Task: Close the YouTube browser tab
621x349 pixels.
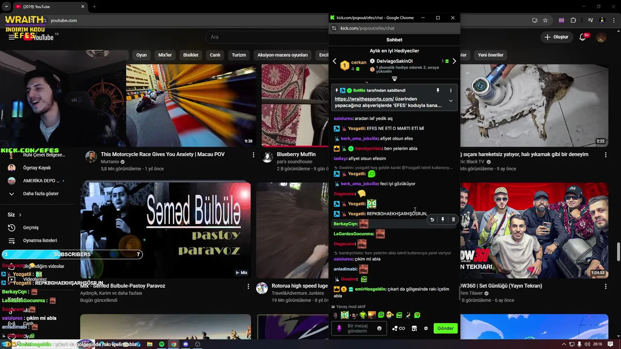Action: pyautogui.click(x=82, y=7)
